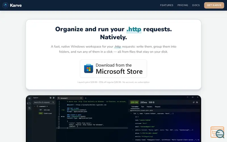
Task: Click the checked Run marker beside the GET request
Action: [63, 110]
